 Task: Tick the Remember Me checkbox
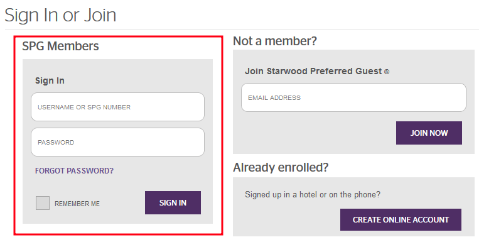(x=43, y=203)
